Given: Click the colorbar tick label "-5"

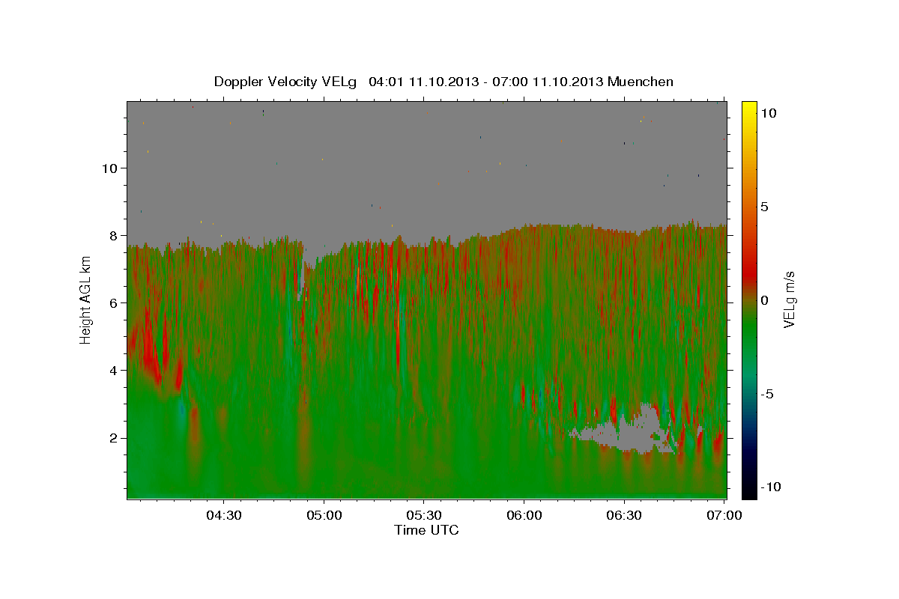Looking at the screenshot, I should 767,394.
